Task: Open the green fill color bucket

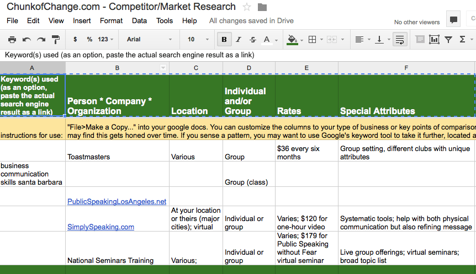Action: click(x=292, y=39)
